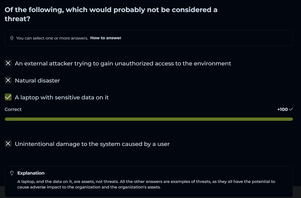This screenshot has height=198, width=301.
Task: Pick the 'Unintentional damage to the system' label
Action: [x=92, y=144]
